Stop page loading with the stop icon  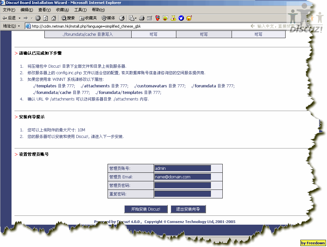pos(38,18)
